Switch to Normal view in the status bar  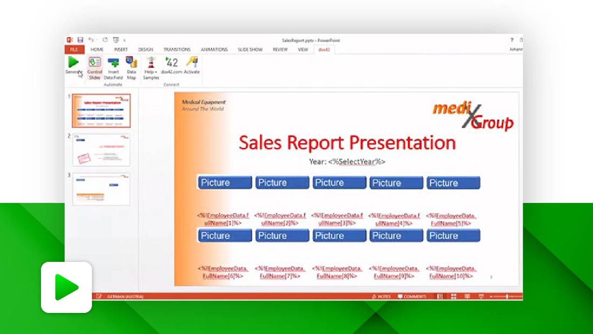(x=440, y=297)
